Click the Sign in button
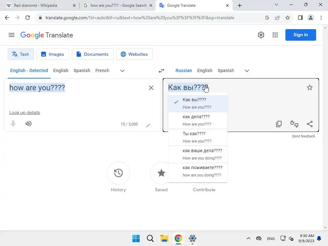 tap(300, 35)
